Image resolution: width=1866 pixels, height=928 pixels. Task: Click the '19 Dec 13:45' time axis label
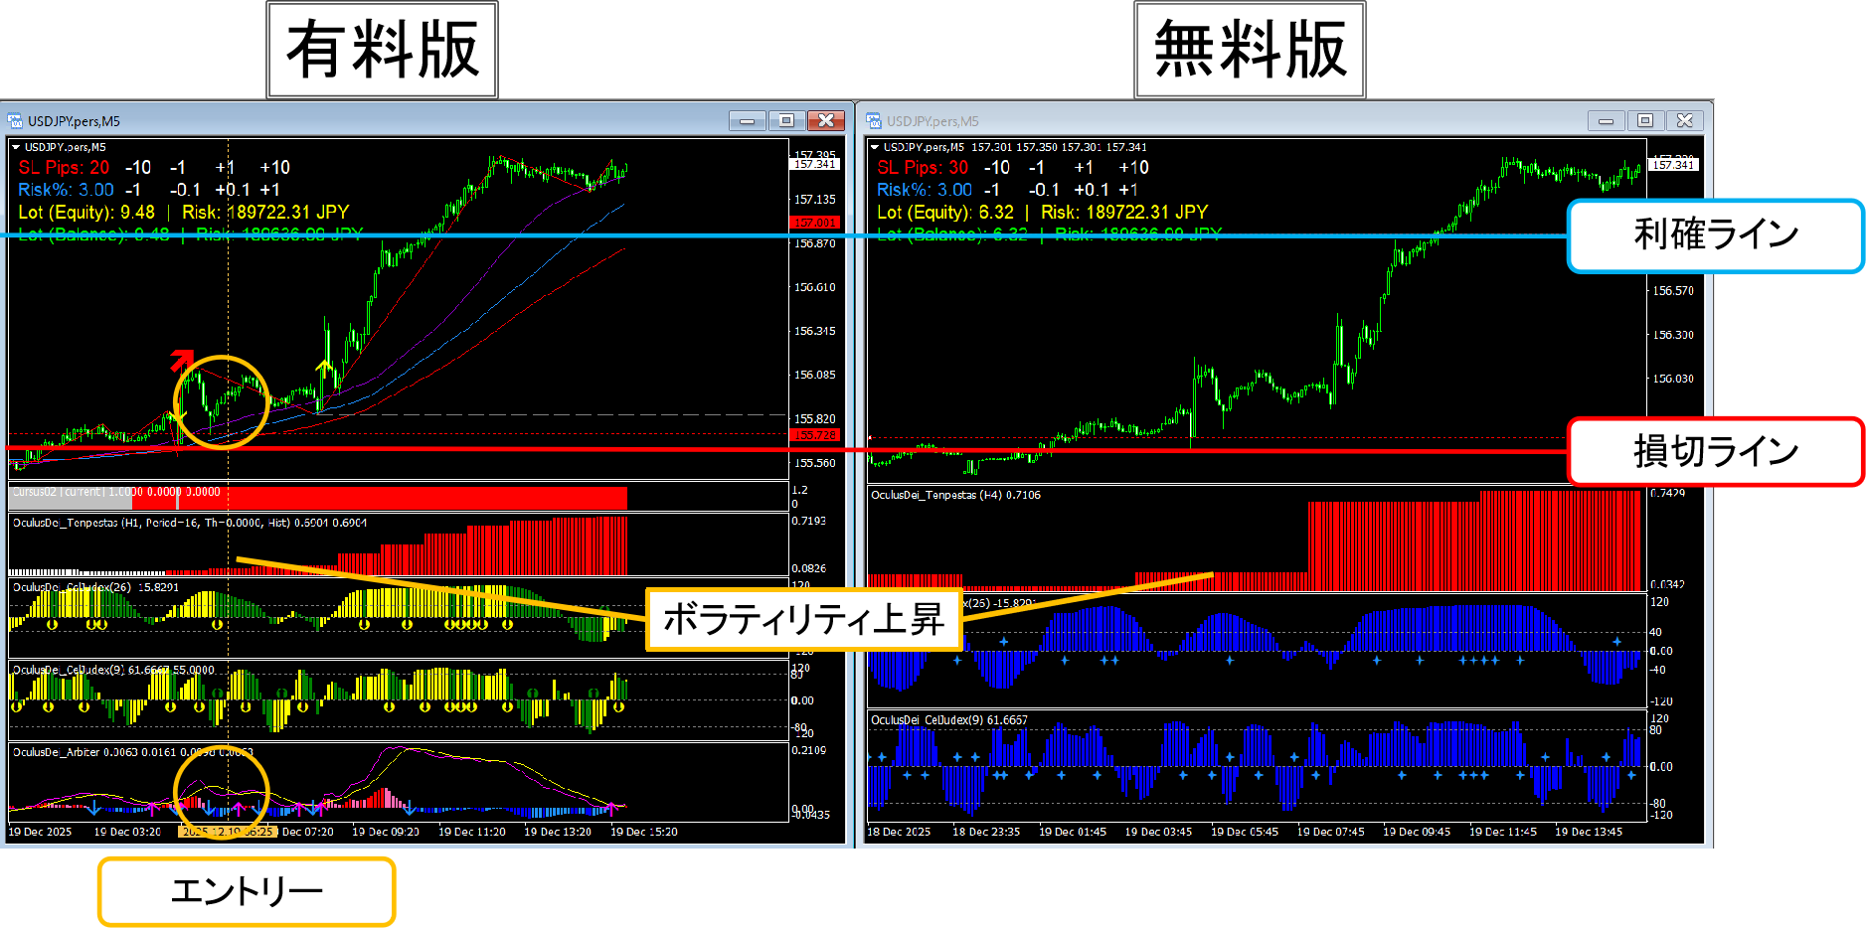[x=1589, y=832]
